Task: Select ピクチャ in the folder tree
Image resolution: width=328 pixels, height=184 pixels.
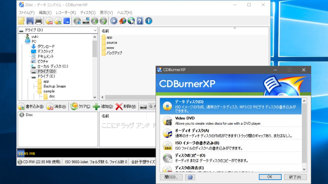Action: [43, 61]
